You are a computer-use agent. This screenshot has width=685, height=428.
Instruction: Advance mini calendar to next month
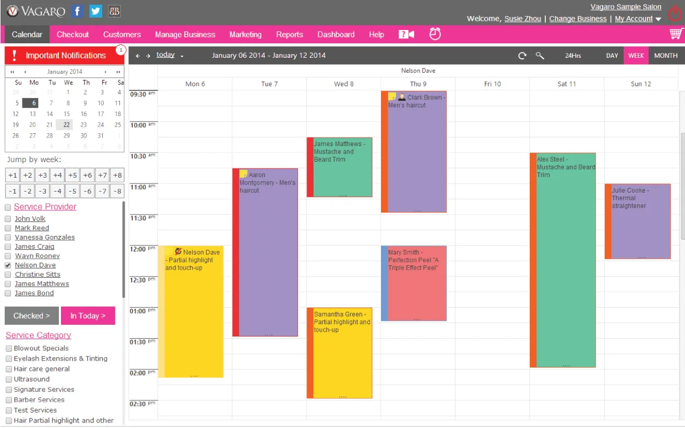point(106,72)
